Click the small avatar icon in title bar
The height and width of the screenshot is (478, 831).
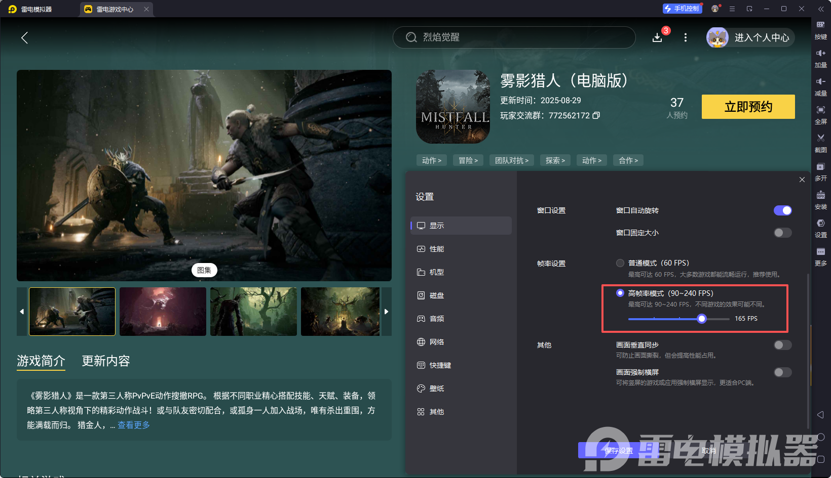pos(715,9)
